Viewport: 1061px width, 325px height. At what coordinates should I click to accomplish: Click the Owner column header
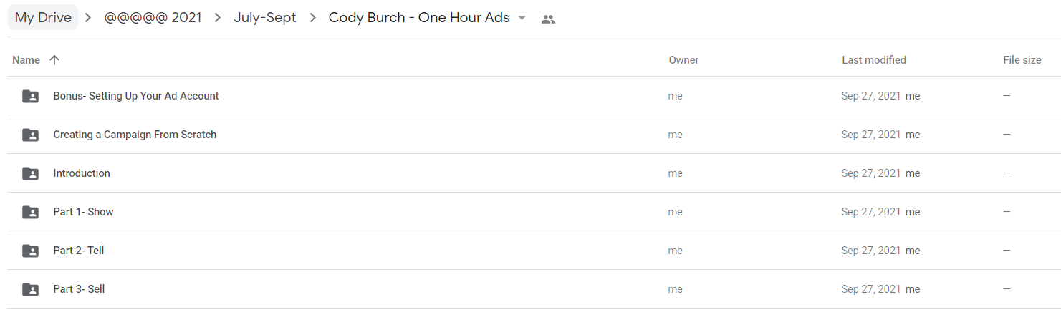(x=683, y=60)
